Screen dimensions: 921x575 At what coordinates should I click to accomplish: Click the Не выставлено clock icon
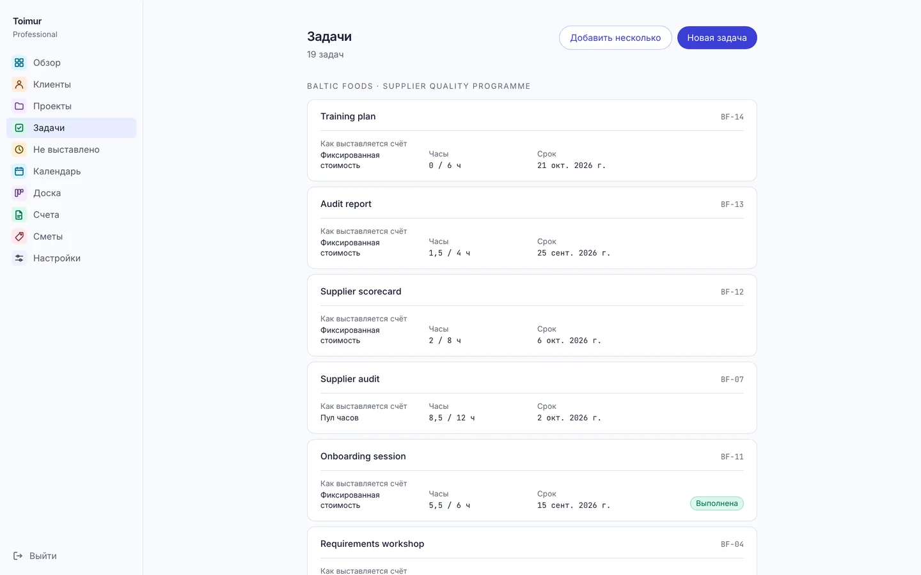pyautogui.click(x=19, y=149)
